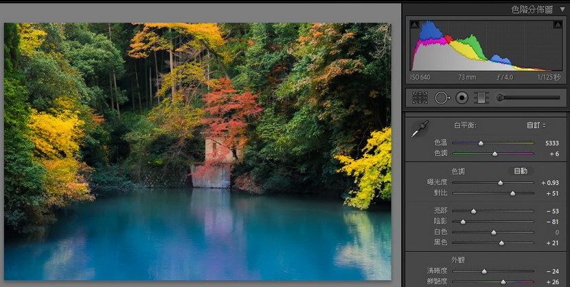Click the 色溫 temperature slider handle
570x287 pixels.
point(481,144)
